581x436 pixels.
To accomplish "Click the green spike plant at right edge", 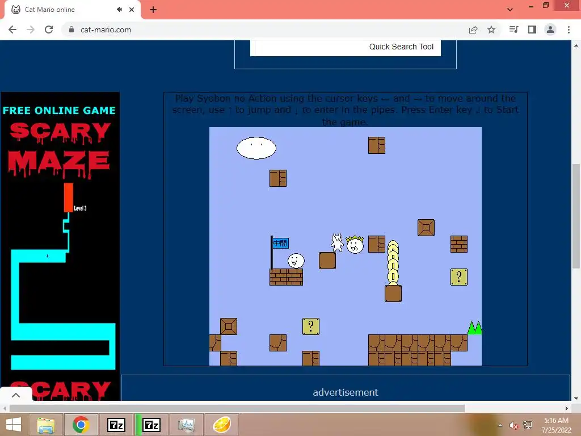I will tap(474, 328).
